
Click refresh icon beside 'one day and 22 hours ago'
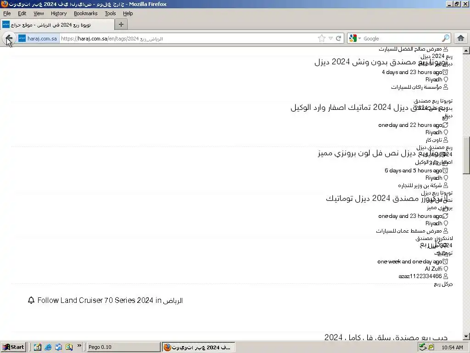445,125
